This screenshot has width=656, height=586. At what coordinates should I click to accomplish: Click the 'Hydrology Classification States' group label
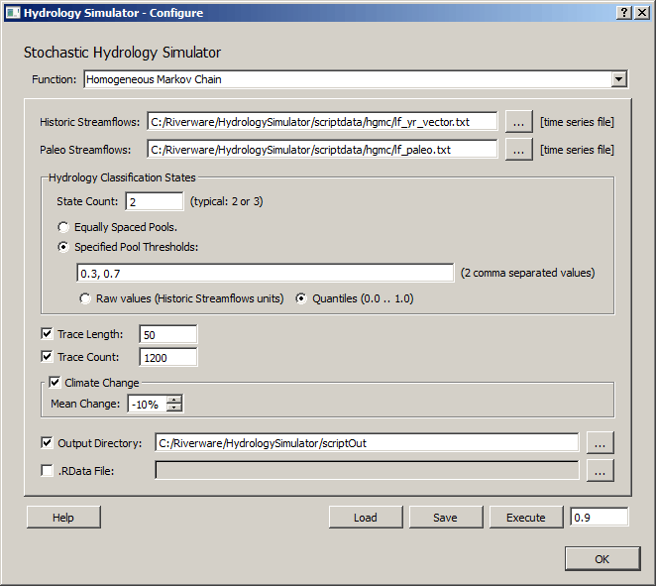(x=122, y=177)
